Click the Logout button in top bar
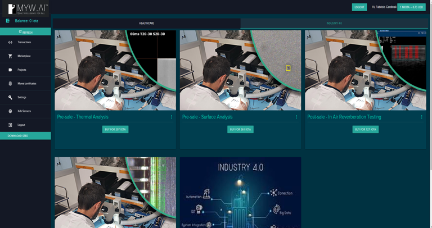This screenshot has height=228, width=432. (359, 7)
